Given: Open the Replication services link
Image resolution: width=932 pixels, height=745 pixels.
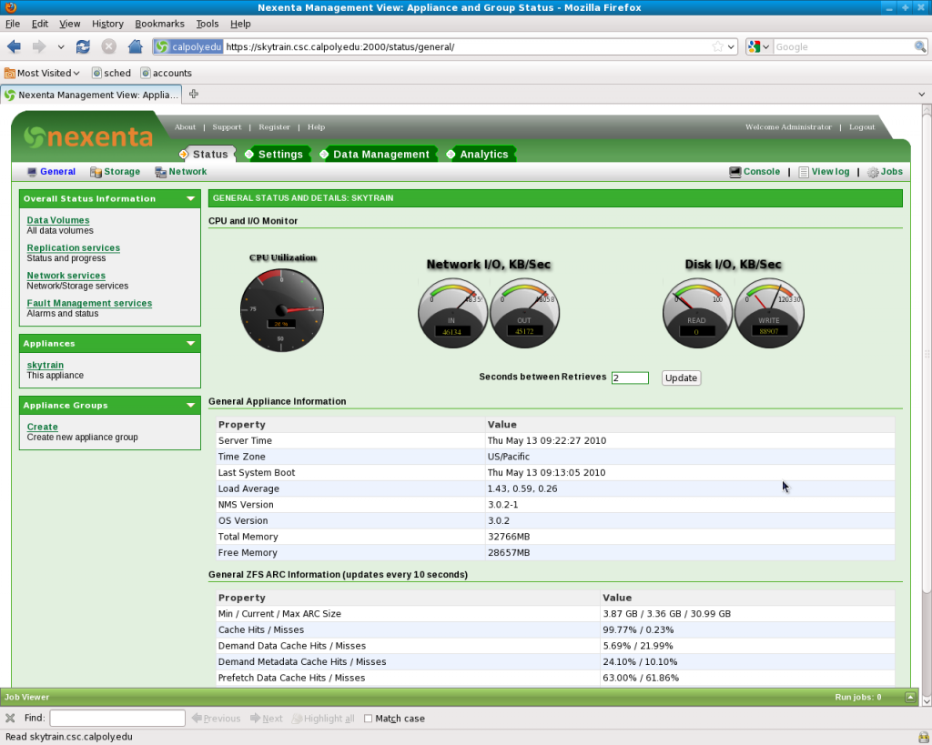Looking at the screenshot, I should coord(73,247).
